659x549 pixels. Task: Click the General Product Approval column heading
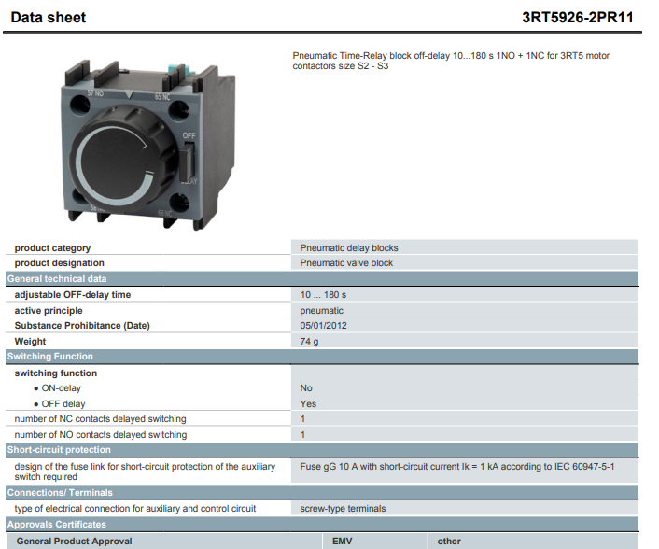point(75,541)
